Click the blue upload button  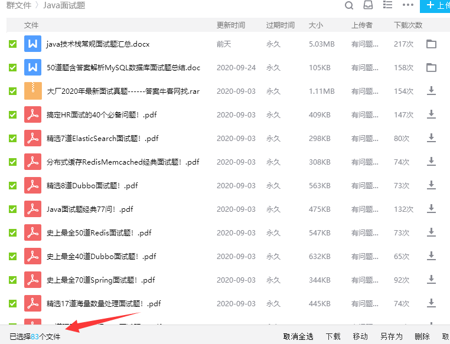(435, 6)
